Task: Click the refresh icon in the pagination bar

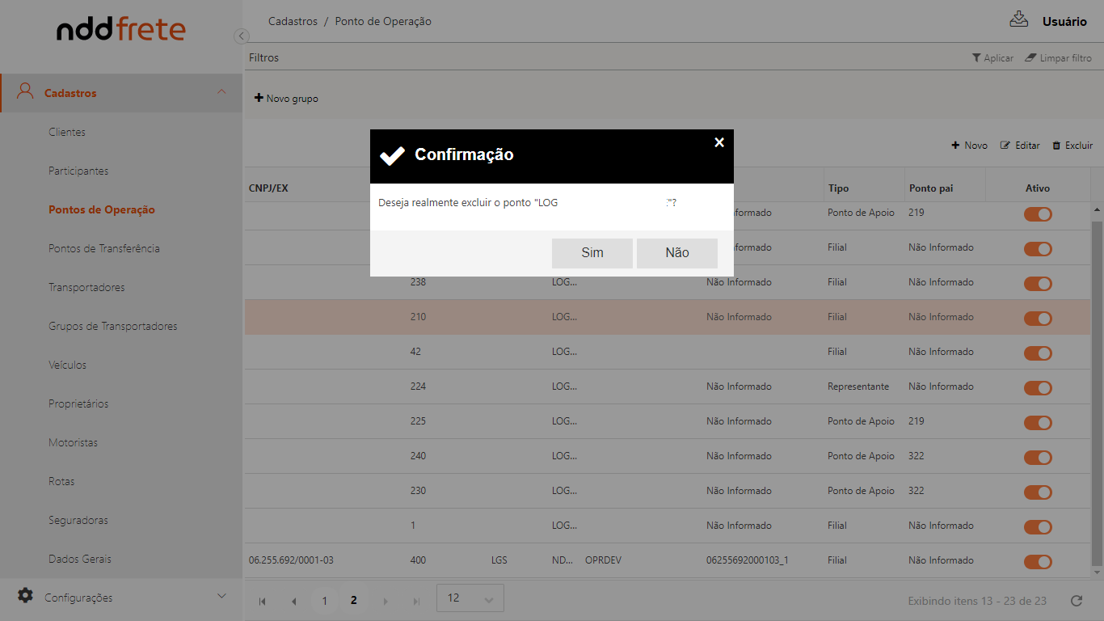Action: click(x=1076, y=601)
